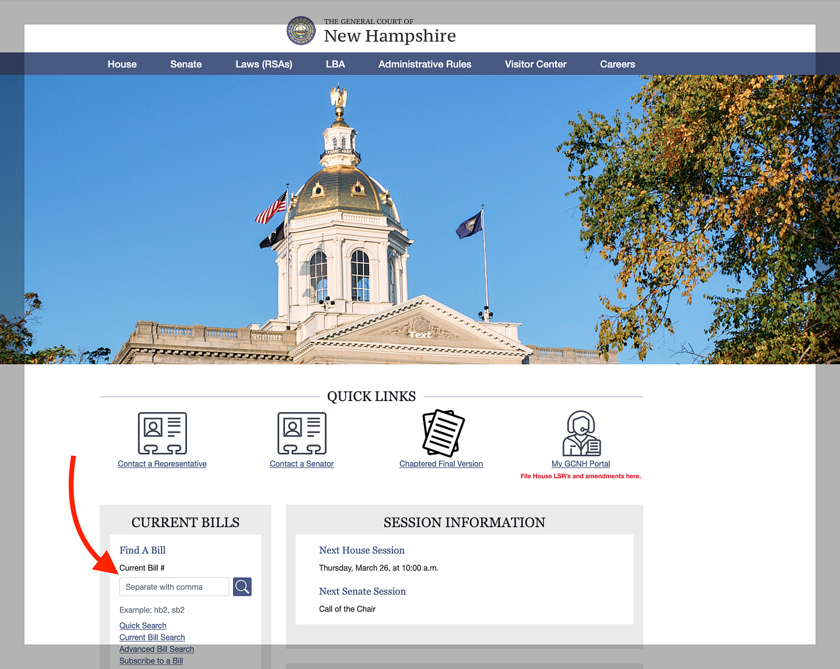This screenshot has width=840, height=669.
Task: Click the Thursday, March 26 session date text
Action: [378, 568]
